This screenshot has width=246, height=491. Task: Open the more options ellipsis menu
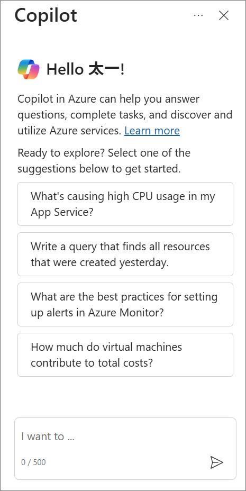pyautogui.click(x=198, y=15)
